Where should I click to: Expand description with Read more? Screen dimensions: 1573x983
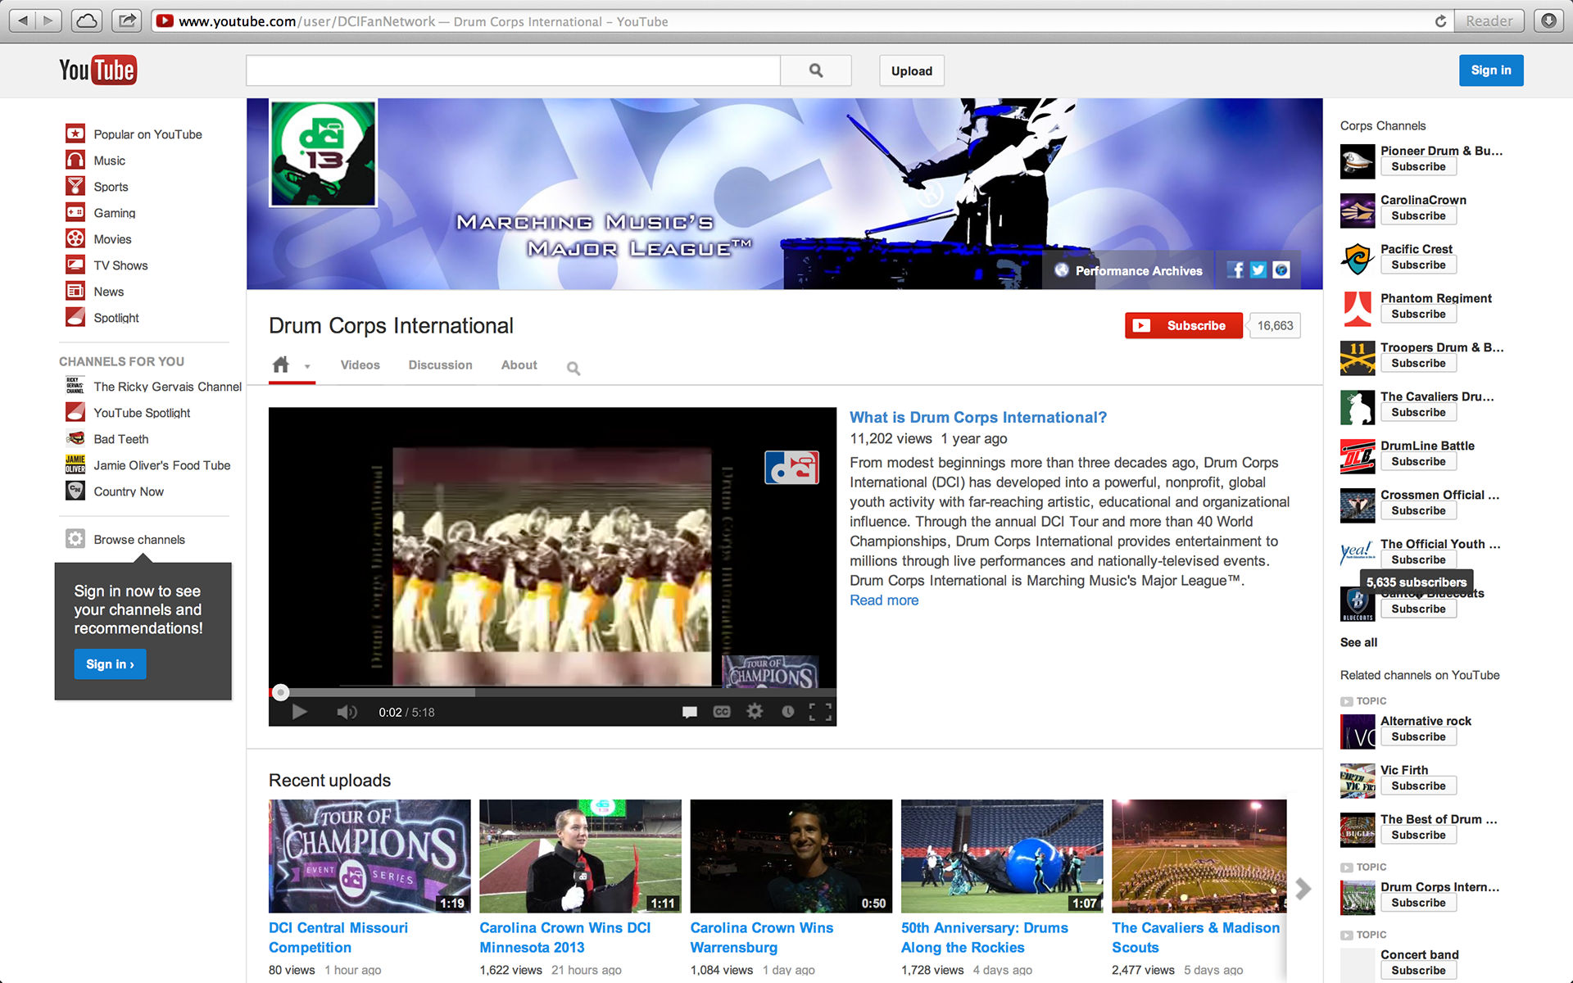point(884,600)
